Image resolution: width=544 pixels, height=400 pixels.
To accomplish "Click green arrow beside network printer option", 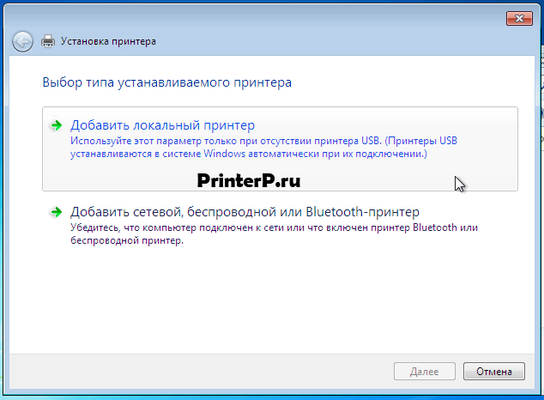I will 56,212.
